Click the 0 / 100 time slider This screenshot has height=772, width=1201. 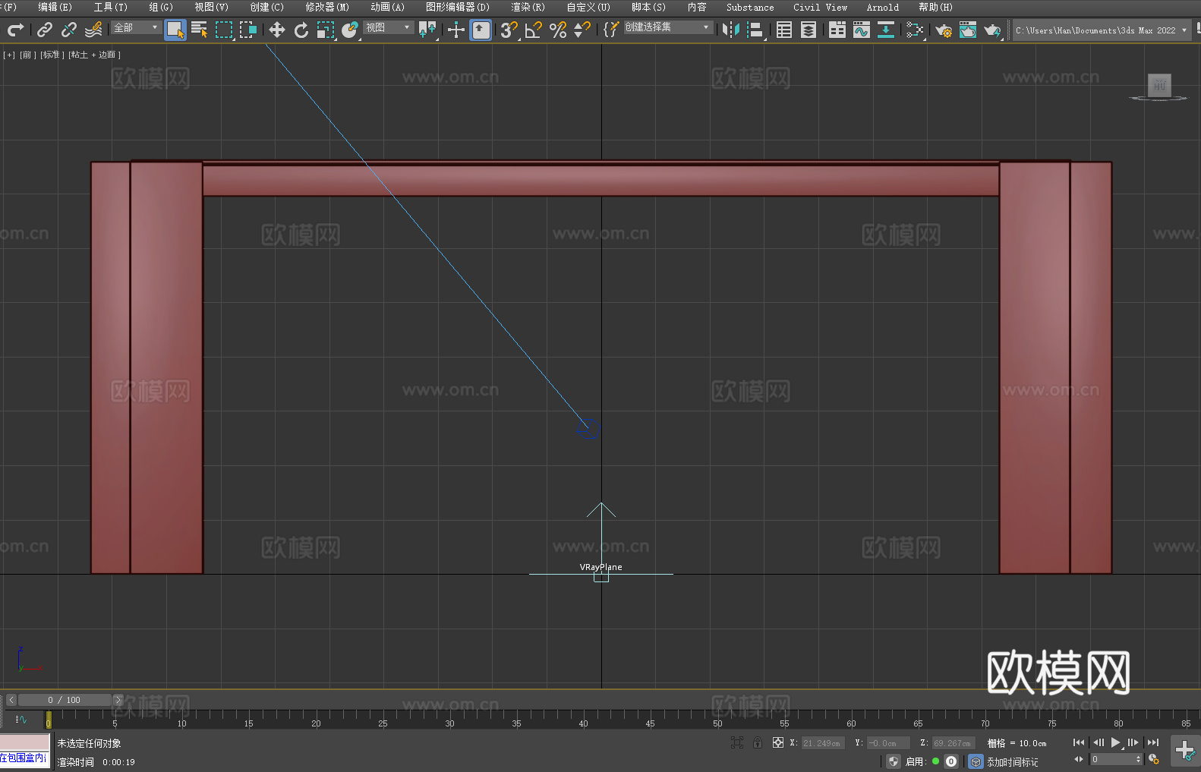(65, 700)
